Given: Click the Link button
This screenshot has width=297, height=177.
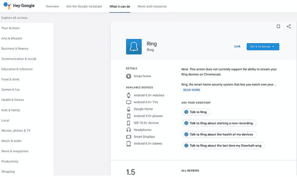Looking at the screenshot, I should click(x=237, y=46).
